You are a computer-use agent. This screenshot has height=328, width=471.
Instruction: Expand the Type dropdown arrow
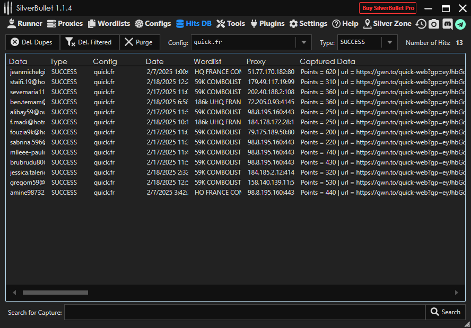389,42
